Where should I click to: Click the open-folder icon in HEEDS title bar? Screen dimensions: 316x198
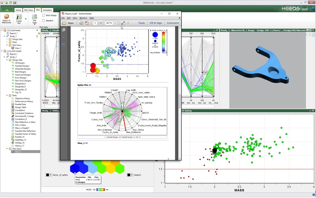tap(11, 3)
